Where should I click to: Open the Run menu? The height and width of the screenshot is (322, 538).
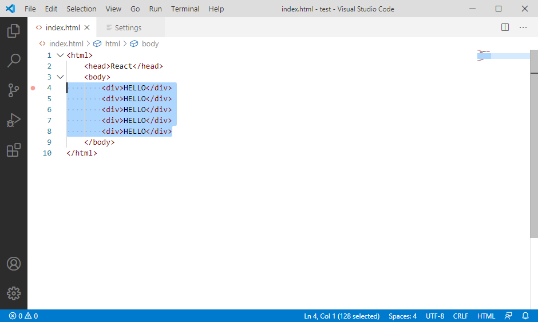pyautogui.click(x=156, y=9)
